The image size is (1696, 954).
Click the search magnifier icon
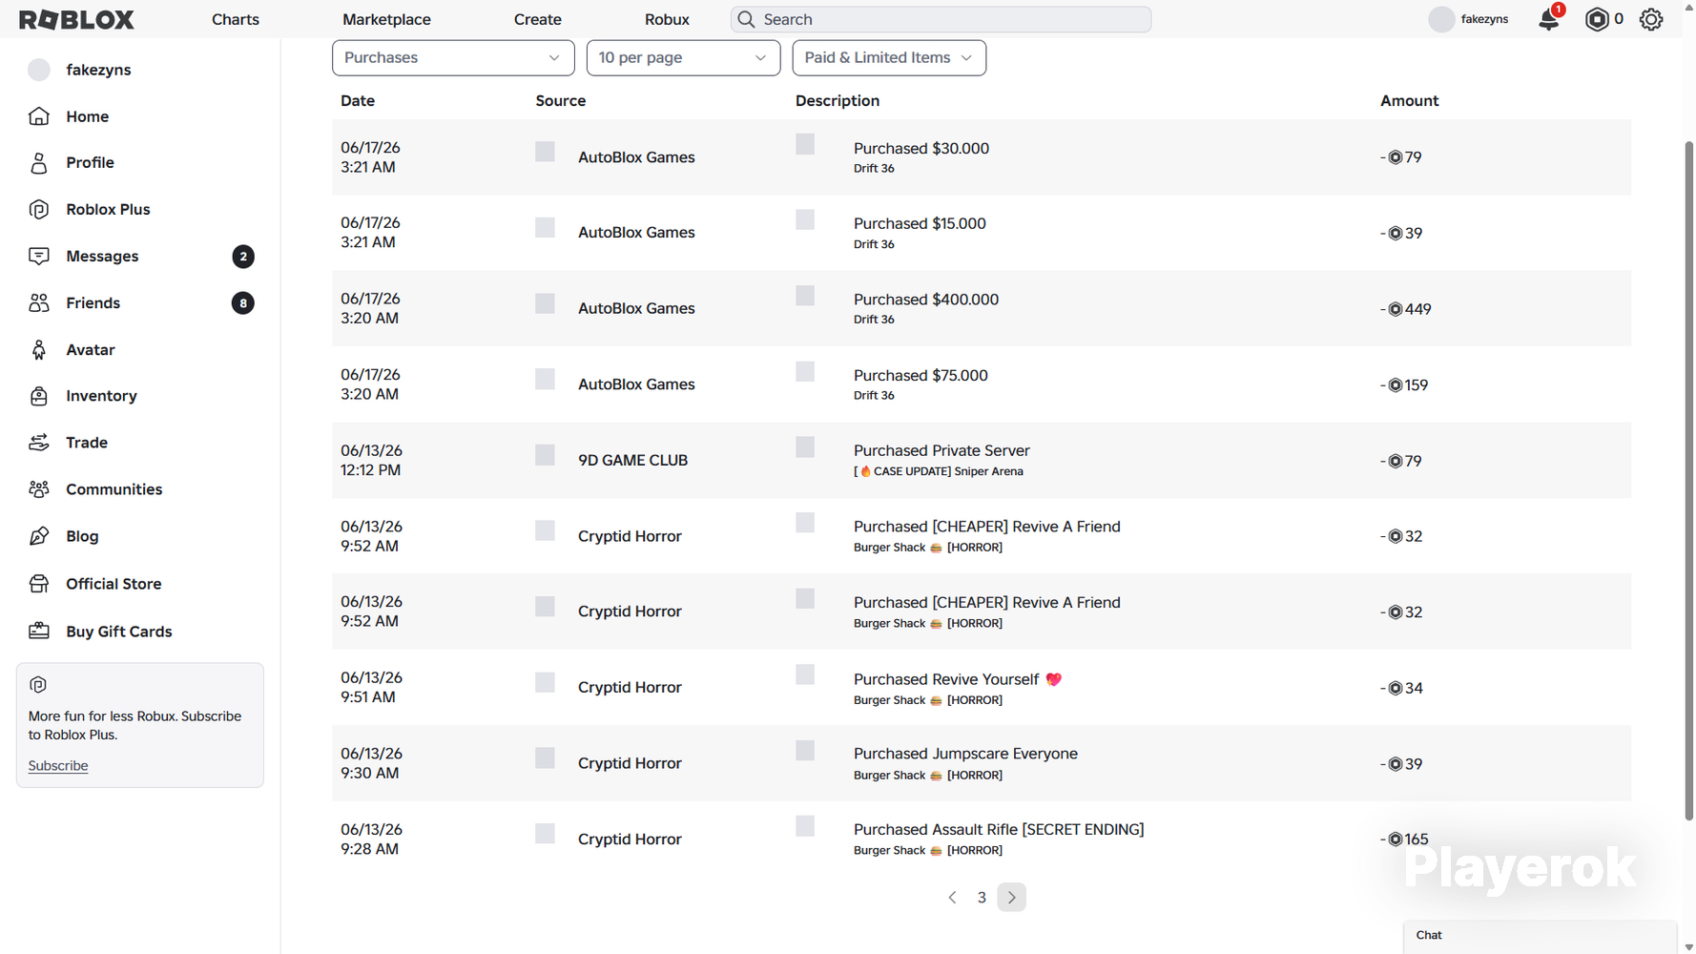746,19
